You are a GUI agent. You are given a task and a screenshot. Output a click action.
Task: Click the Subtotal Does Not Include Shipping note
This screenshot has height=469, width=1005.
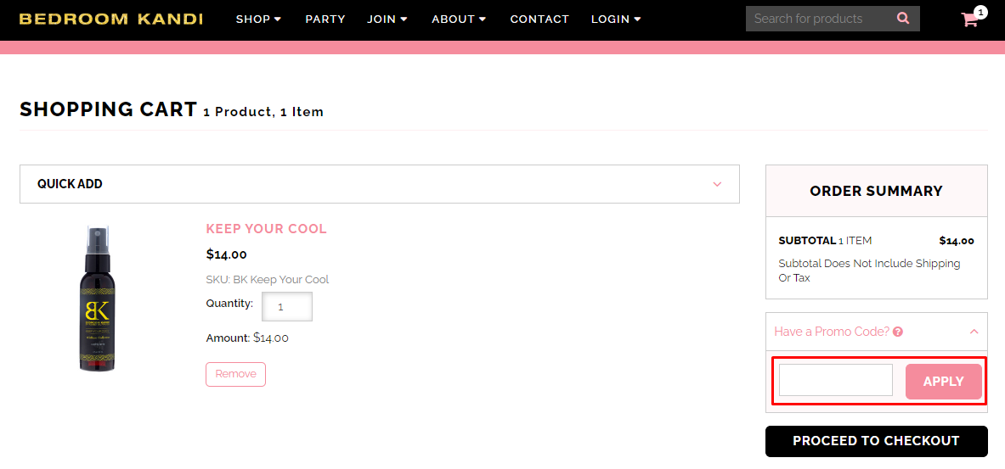tap(869, 271)
